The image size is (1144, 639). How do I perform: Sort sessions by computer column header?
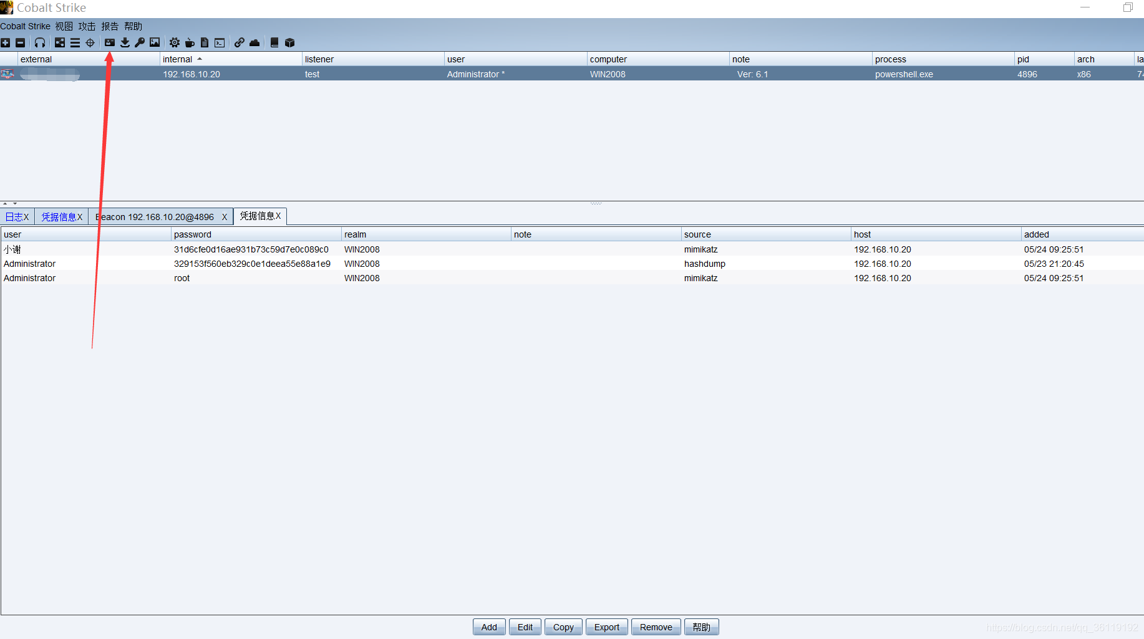pyautogui.click(x=658, y=59)
